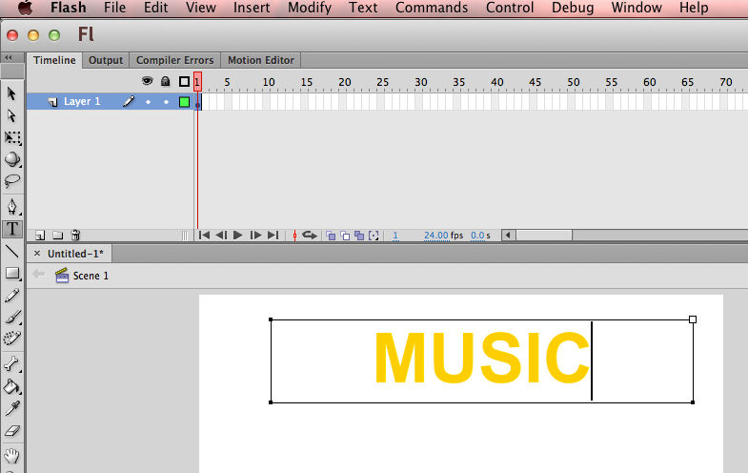Switch to the Compiler Errors tab
The height and width of the screenshot is (473, 748).
pos(174,60)
